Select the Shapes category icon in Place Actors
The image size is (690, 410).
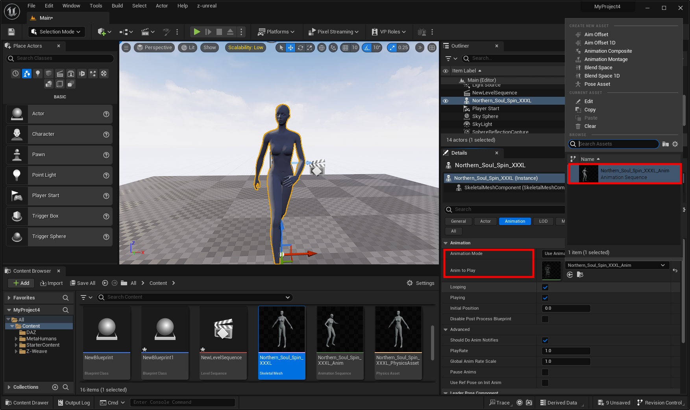(48, 74)
